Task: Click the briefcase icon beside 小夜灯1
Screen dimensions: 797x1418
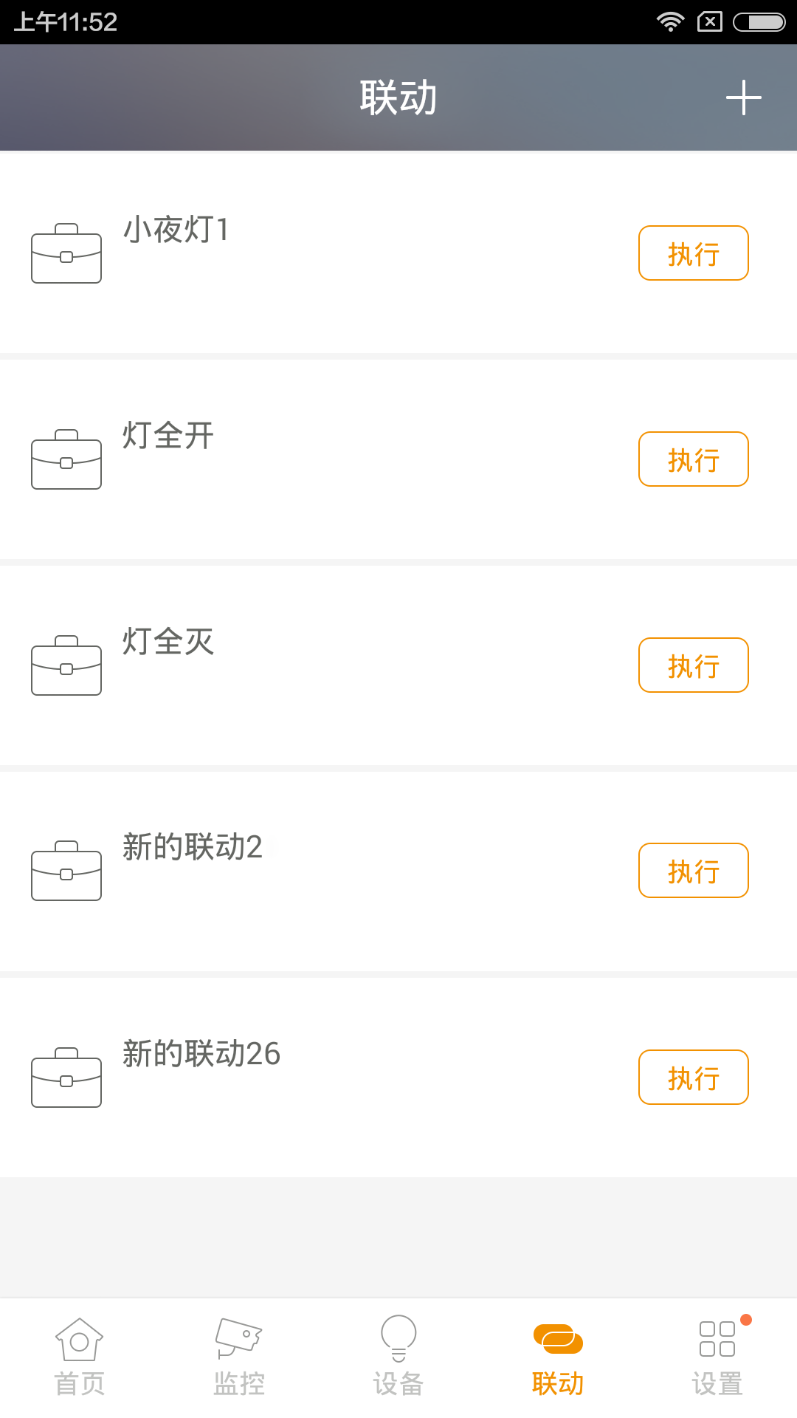Action: click(x=66, y=253)
